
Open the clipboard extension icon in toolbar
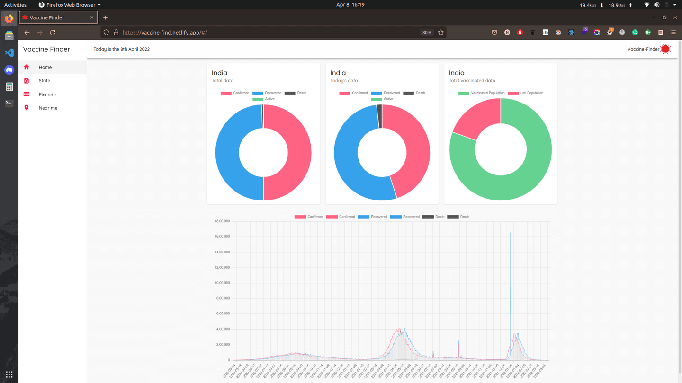pos(661,33)
